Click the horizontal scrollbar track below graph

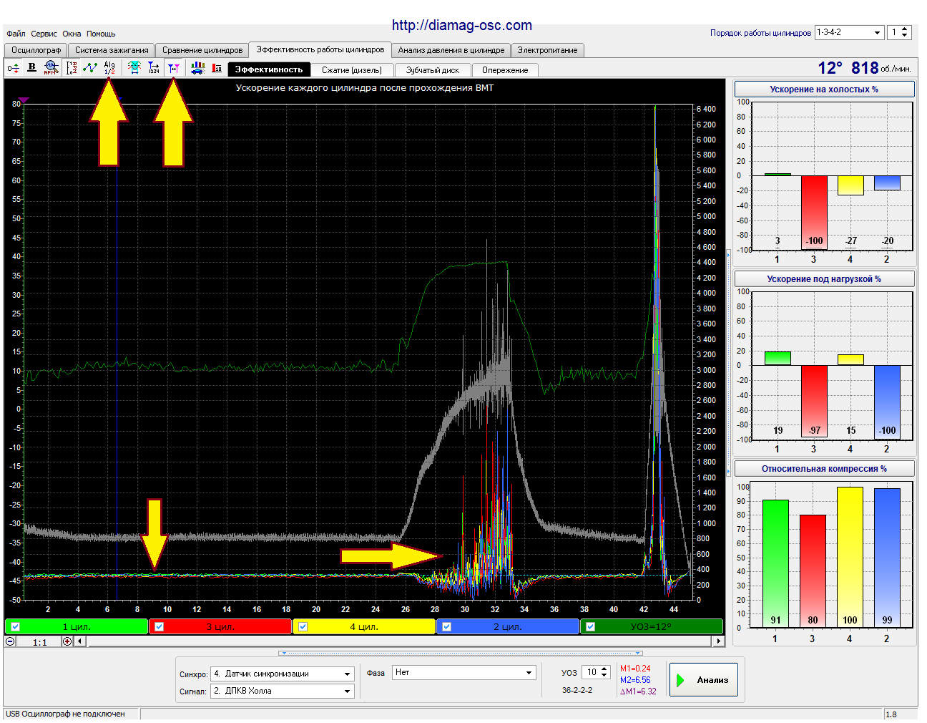(399, 641)
